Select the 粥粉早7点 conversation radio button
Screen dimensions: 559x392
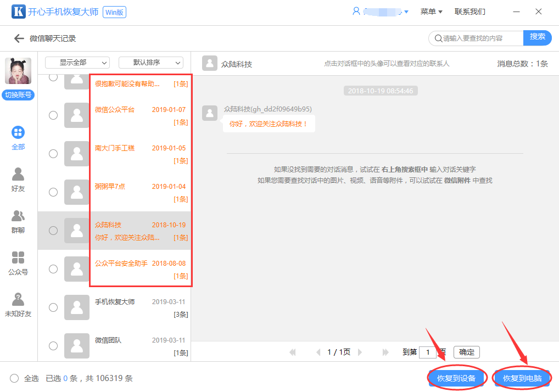53,192
